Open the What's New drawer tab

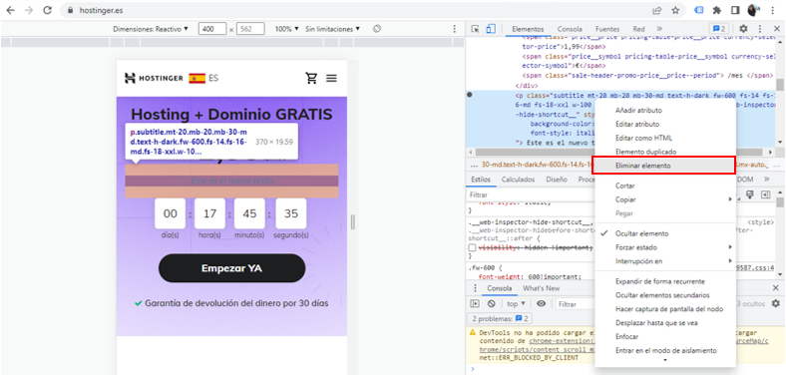pyautogui.click(x=541, y=288)
